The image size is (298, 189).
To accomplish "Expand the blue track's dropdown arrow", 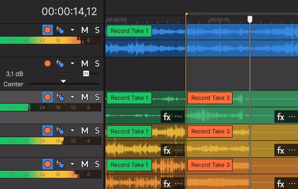I will (x=72, y=30).
